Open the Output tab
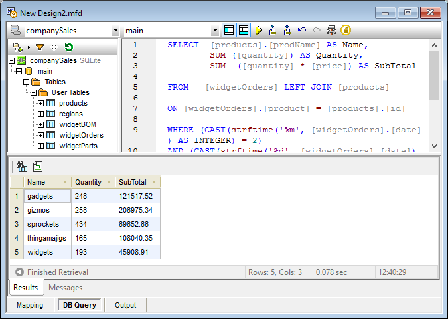 125,305
